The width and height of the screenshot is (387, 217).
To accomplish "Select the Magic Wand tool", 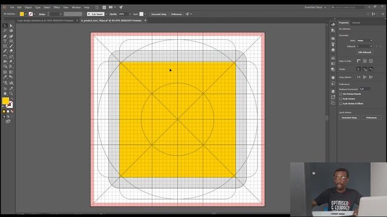I will (5, 31).
